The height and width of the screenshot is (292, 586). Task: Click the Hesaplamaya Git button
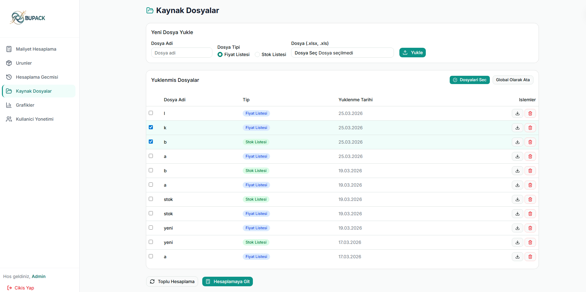(x=227, y=281)
